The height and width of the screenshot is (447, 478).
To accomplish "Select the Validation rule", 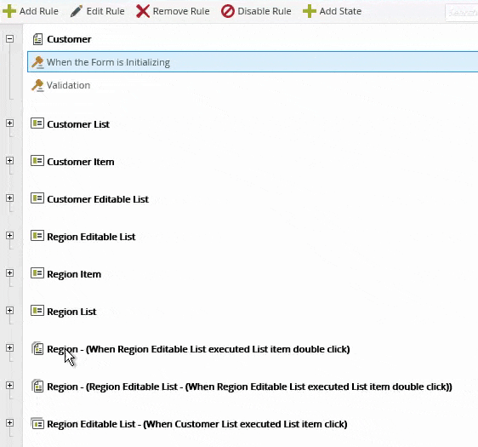I will click(x=68, y=85).
